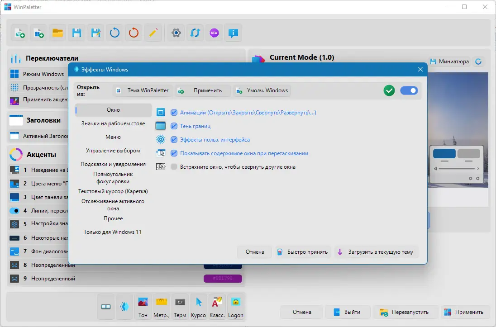Uncheck the Анимации checkbox
The width and height of the screenshot is (496, 327).
(174, 112)
